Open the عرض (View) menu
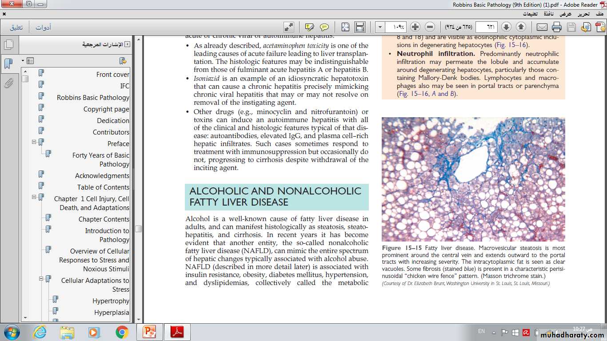The width and height of the screenshot is (607, 341). tap(565, 14)
